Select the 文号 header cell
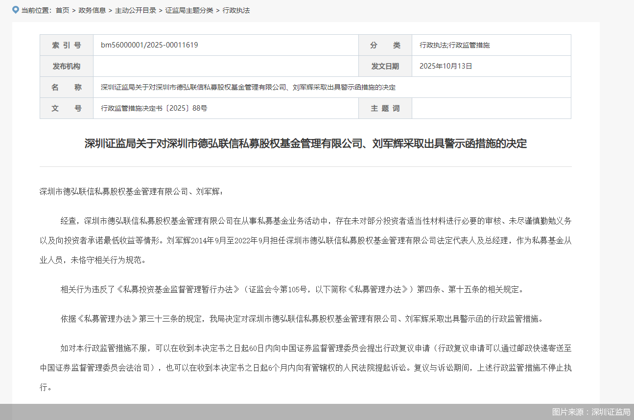This screenshot has width=634, height=420. (66, 108)
